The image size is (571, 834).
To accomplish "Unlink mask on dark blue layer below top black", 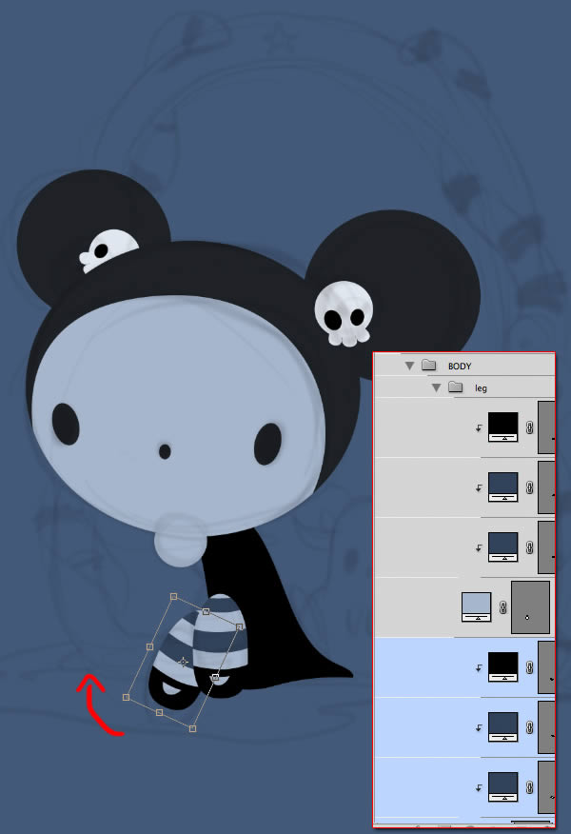I will click(x=529, y=487).
